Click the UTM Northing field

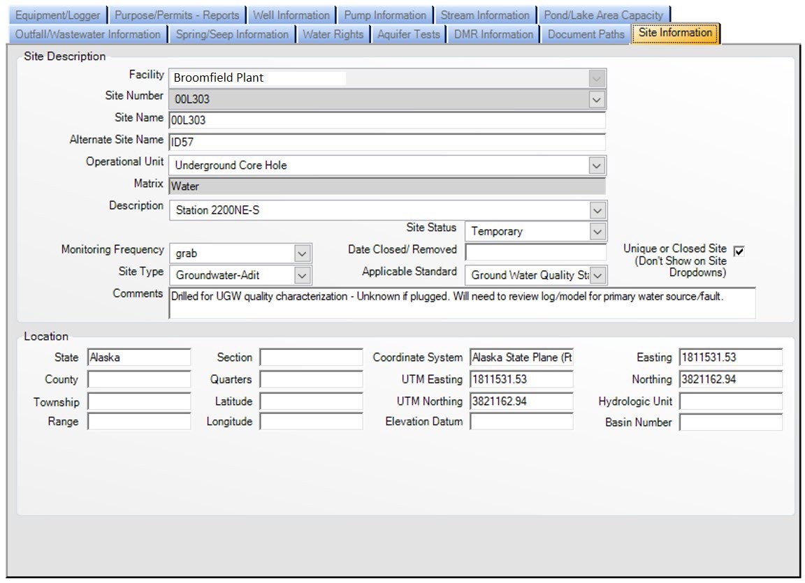pyautogui.click(x=521, y=401)
